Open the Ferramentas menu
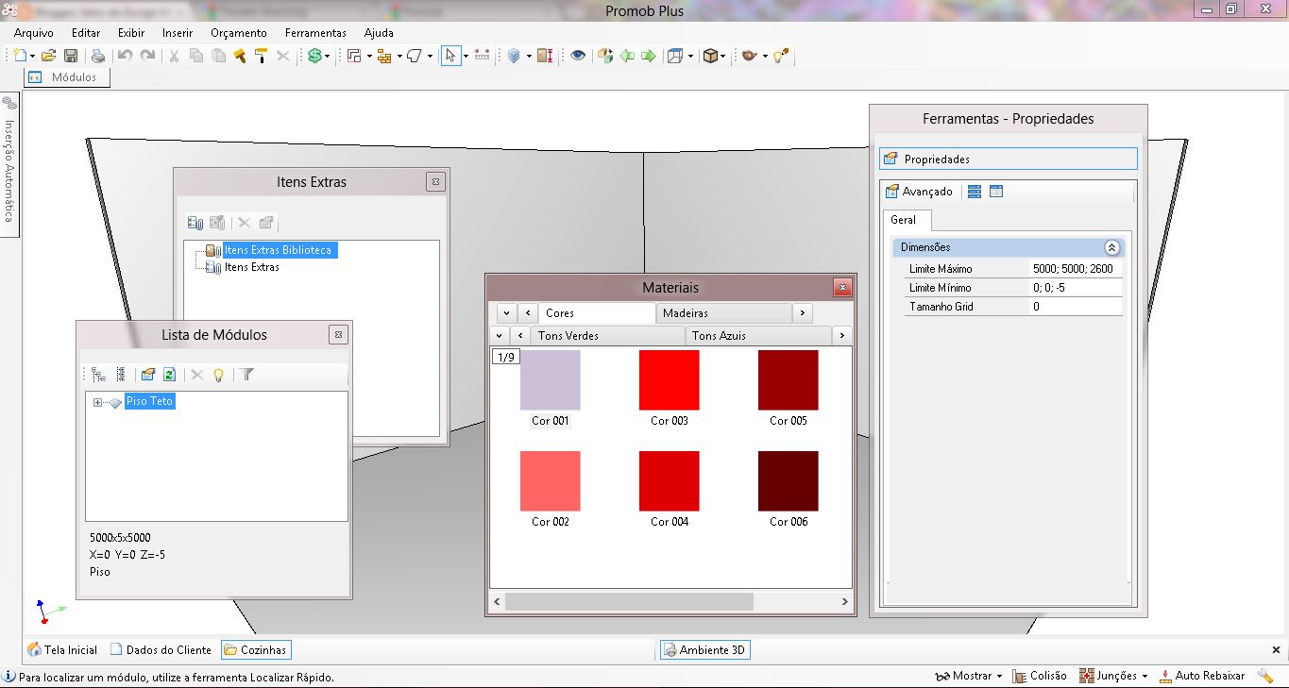Viewport: 1289px width, 688px height. coord(315,33)
